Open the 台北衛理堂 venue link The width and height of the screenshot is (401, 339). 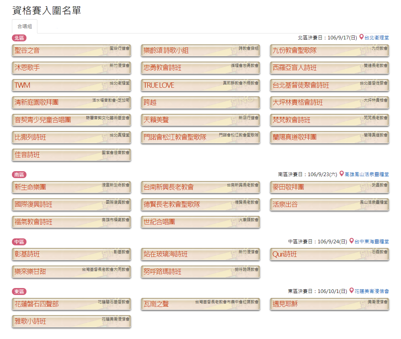click(377, 38)
